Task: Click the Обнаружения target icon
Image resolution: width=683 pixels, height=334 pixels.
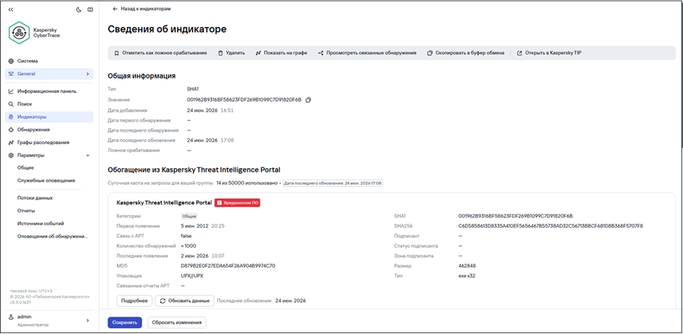Action: tap(12, 130)
